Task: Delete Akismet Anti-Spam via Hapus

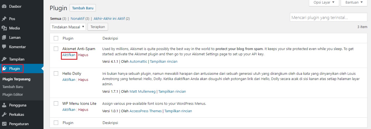Action: coord(83,55)
